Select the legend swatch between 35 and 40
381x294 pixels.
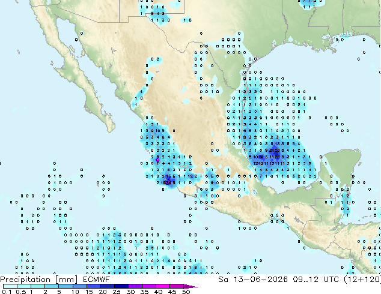point(148,286)
